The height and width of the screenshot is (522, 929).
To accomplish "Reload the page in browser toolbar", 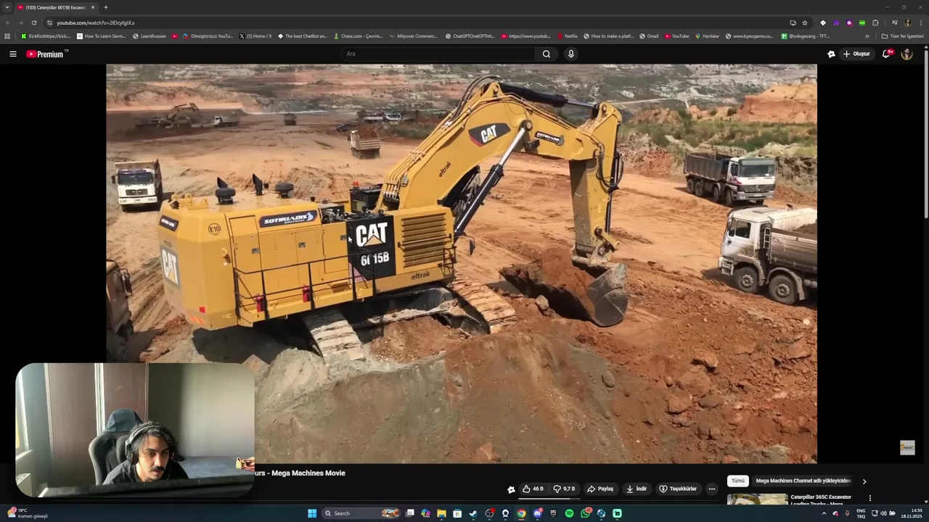I will (33, 22).
